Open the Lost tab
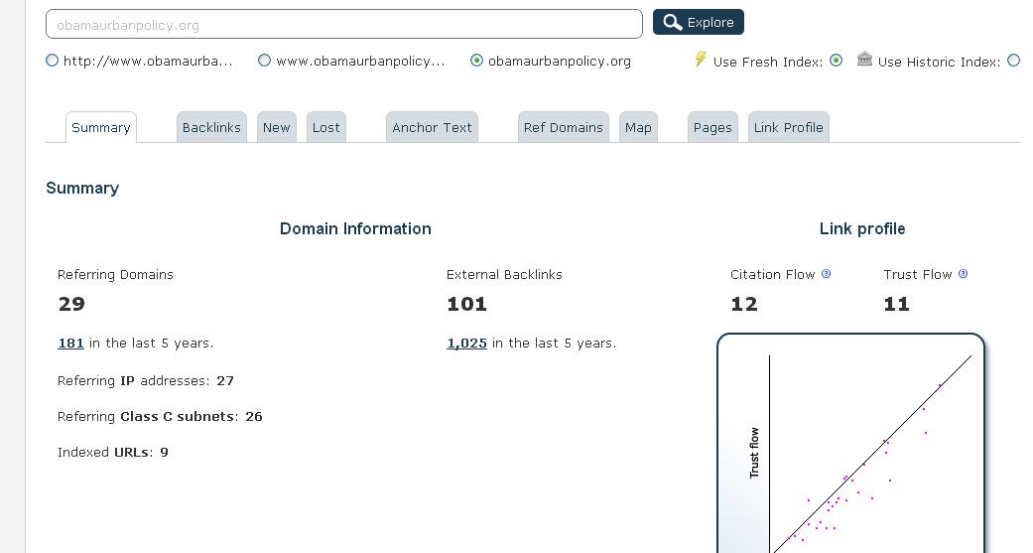 point(326,127)
